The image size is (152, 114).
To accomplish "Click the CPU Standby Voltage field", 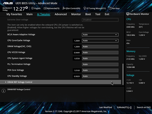I will (100, 76).
